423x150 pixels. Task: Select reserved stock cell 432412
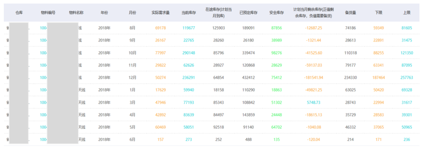(x=248, y=78)
